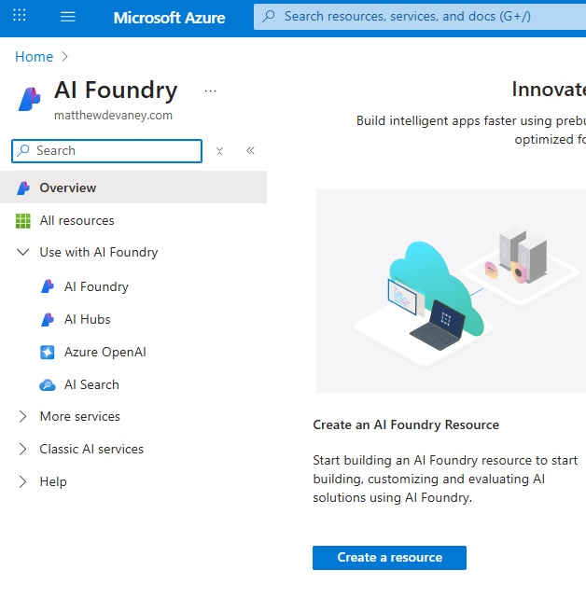Click the Create a resource button
The height and width of the screenshot is (598, 586).
pyautogui.click(x=389, y=558)
